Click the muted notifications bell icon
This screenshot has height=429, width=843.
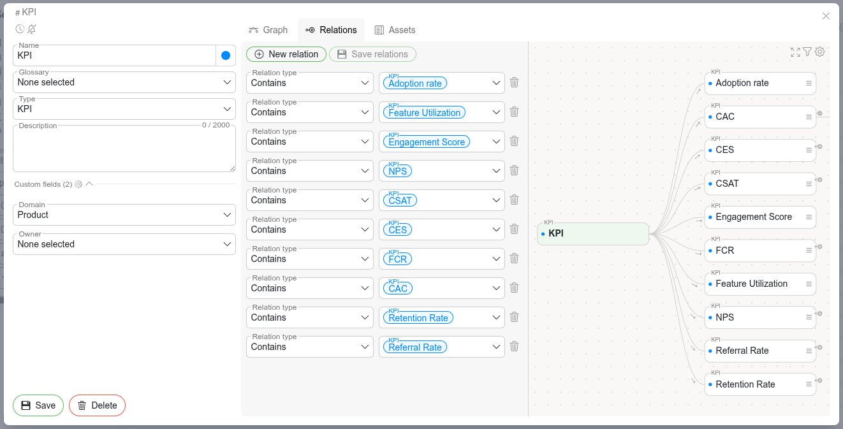tap(32, 29)
